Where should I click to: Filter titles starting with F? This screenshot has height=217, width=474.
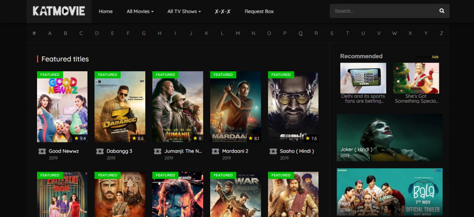pos(128,33)
